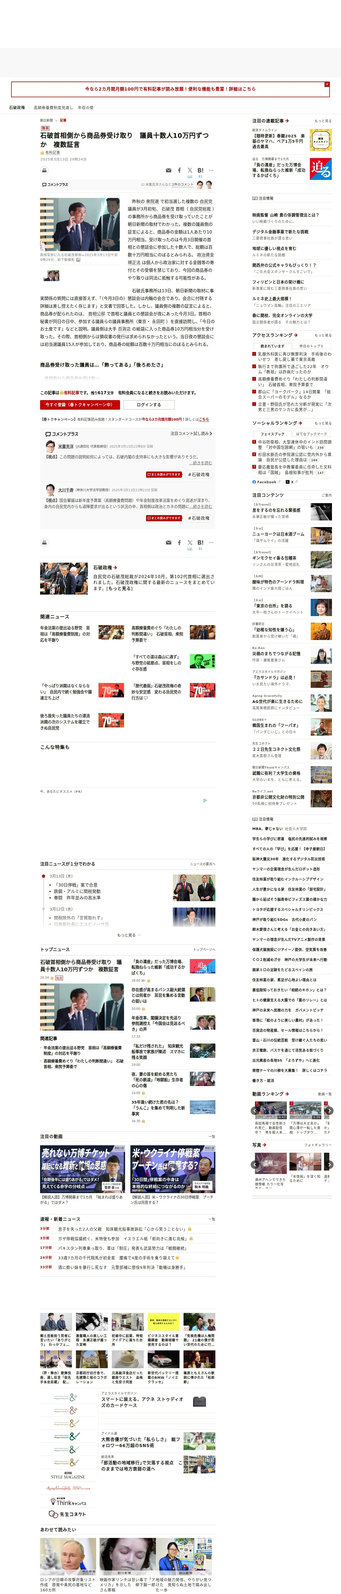Share article by mail icon near headline
The width and height of the screenshot is (341, 1594).
pyautogui.click(x=168, y=170)
